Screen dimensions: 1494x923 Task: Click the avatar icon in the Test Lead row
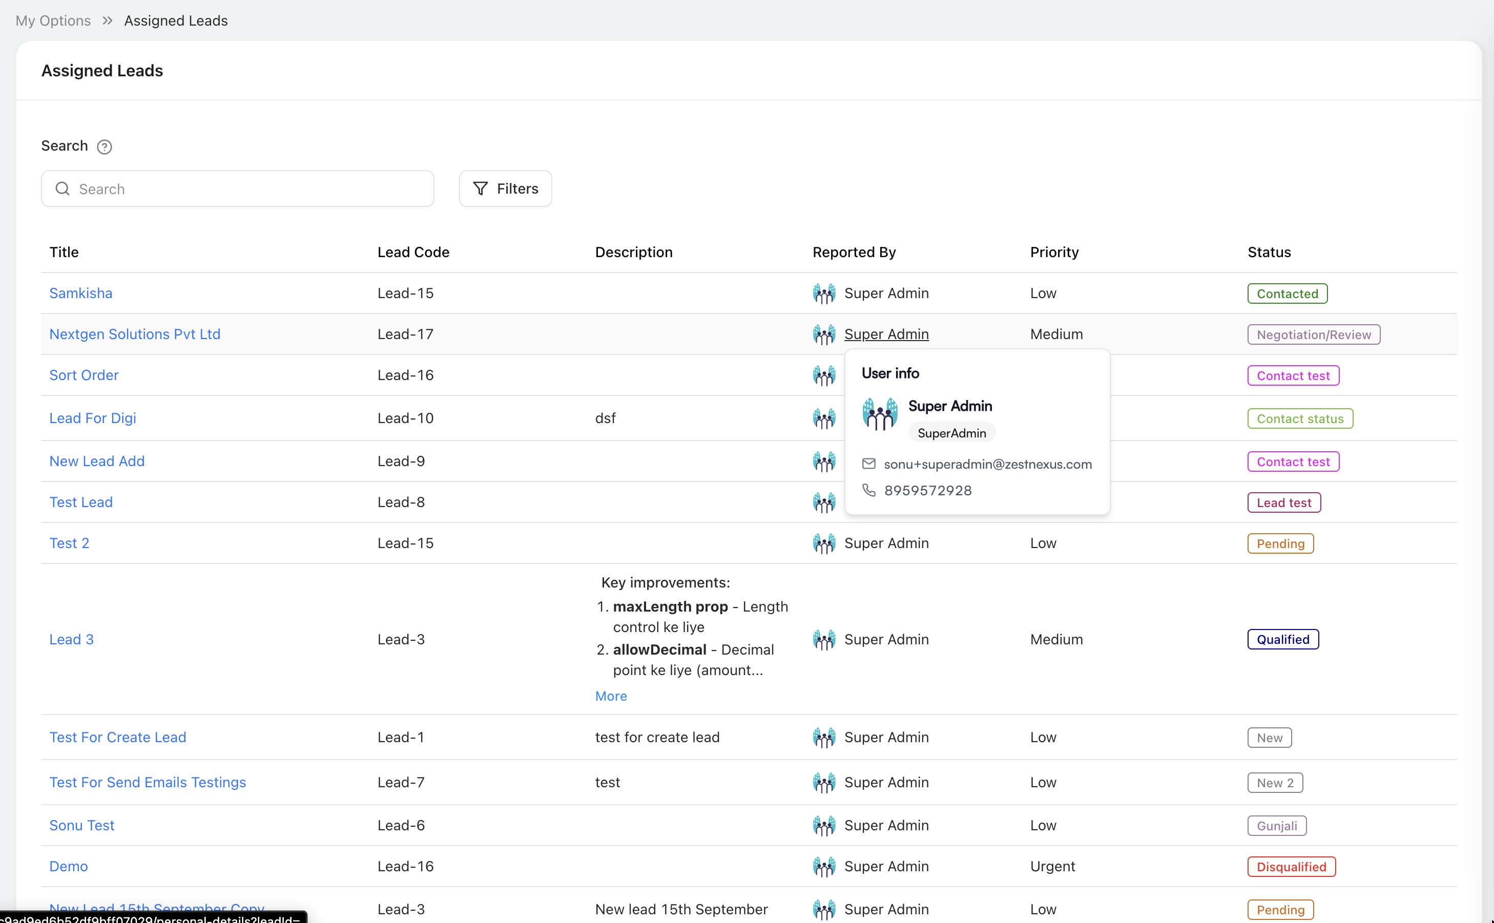pos(824,502)
